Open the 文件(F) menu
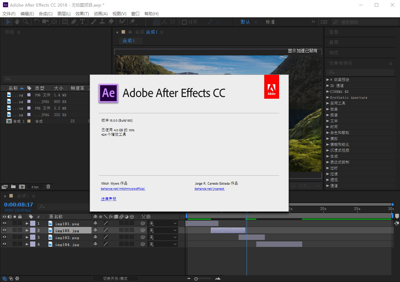The height and width of the screenshot is (282, 400). click(x=9, y=14)
